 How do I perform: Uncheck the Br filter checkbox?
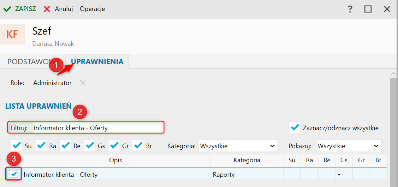coord(138,145)
